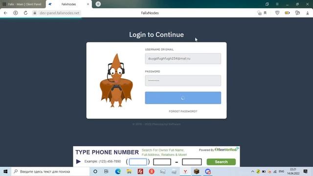Click the play arrow in the phone ad
This screenshot has width=313, height=176.
click(x=78, y=161)
